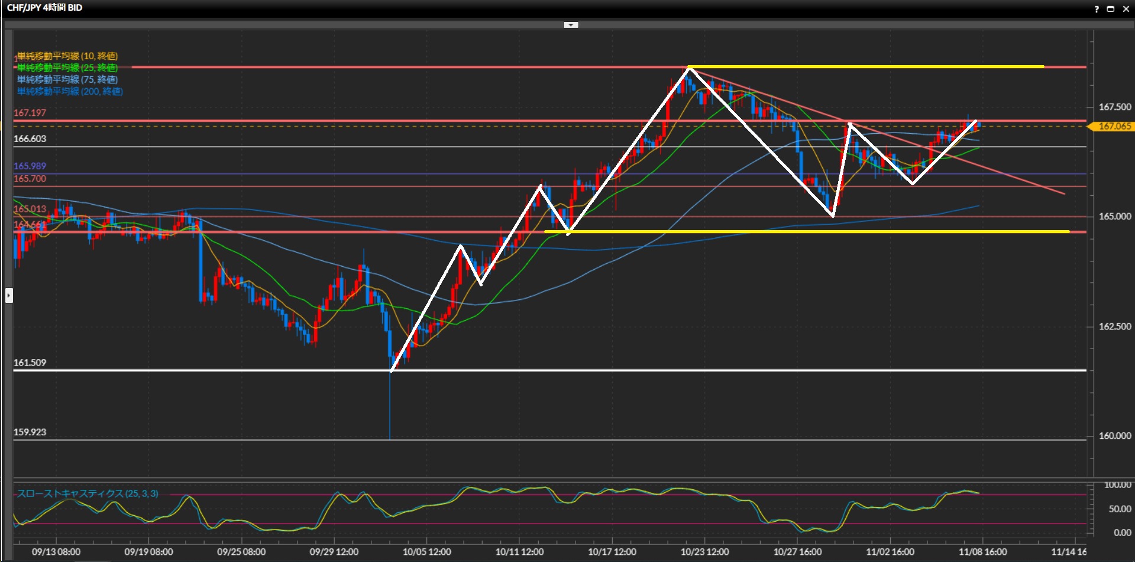The image size is (1135, 562).
Task: Maximize the CHF/JPY chart window
Action: [1110, 9]
